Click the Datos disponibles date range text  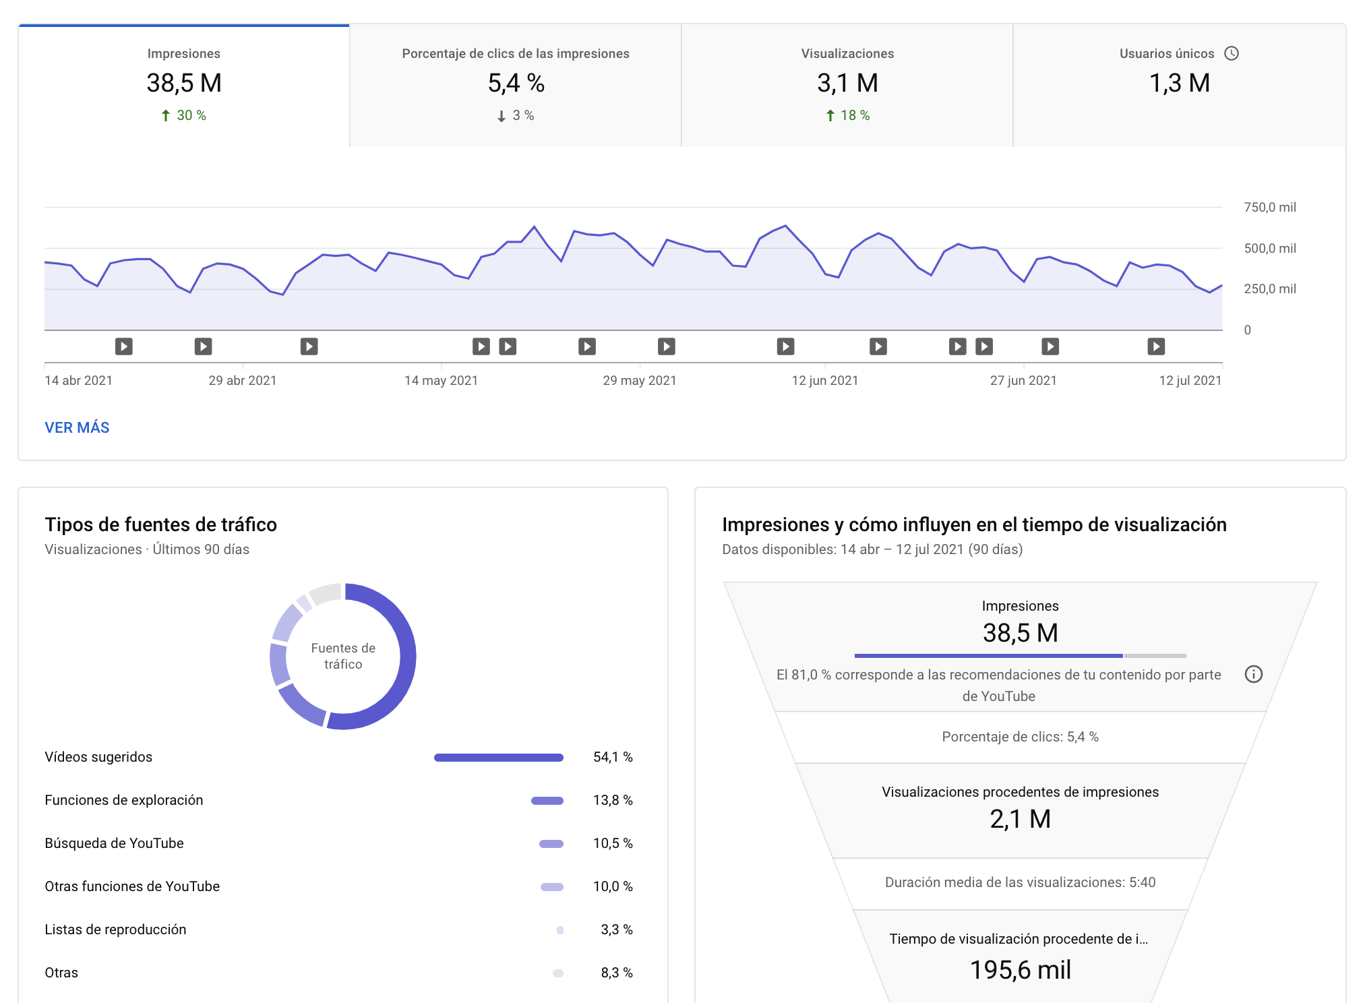(x=872, y=549)
